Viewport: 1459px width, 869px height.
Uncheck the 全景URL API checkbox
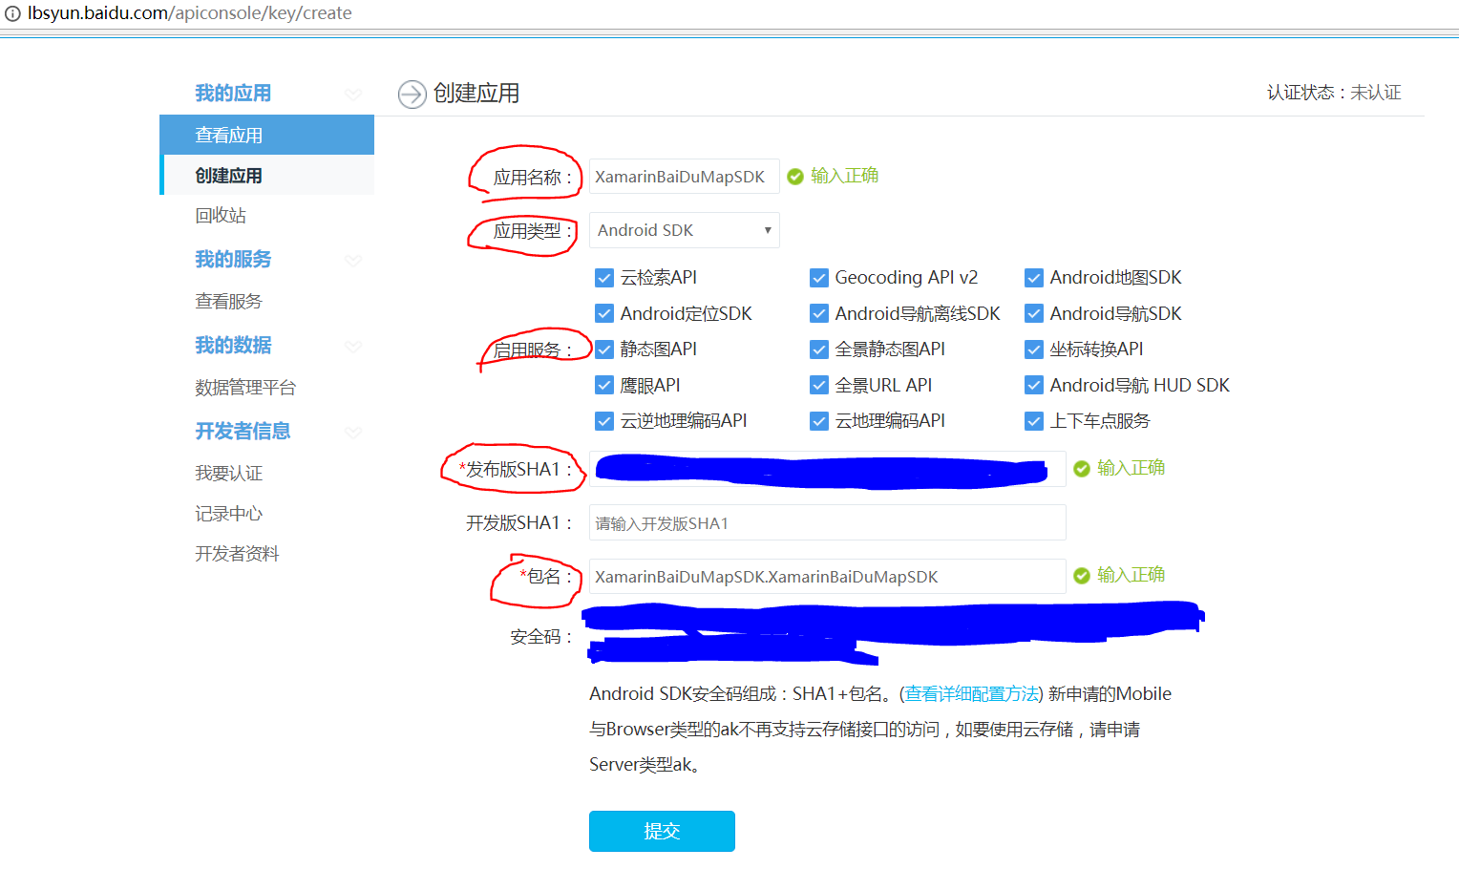819,385
